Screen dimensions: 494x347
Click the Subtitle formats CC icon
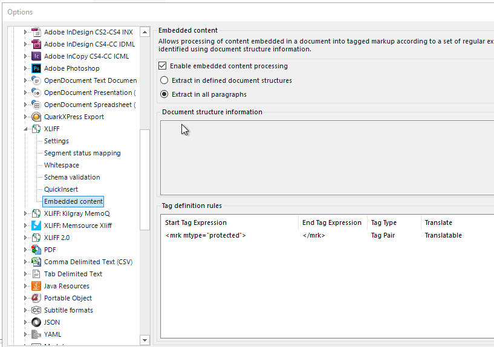pos(36,310)
